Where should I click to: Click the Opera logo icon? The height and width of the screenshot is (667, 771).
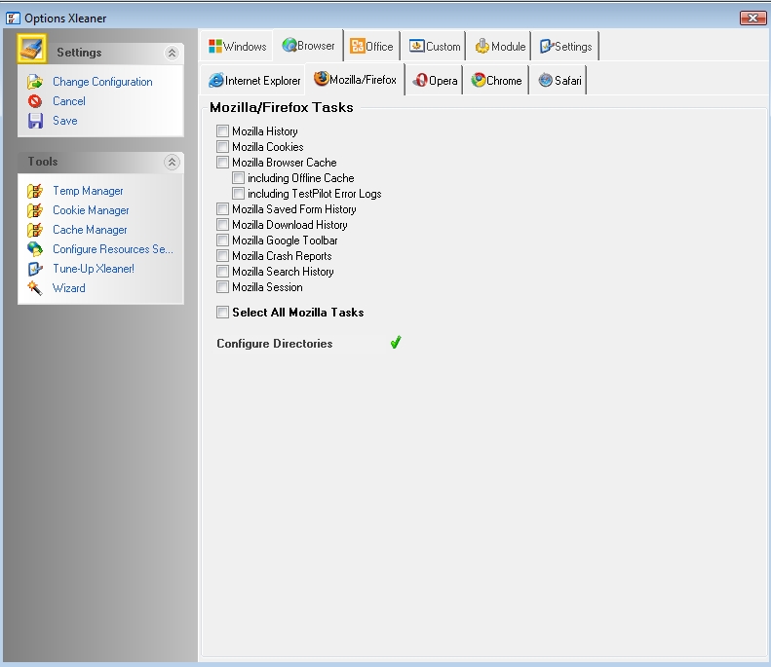(x=420, y=80)
